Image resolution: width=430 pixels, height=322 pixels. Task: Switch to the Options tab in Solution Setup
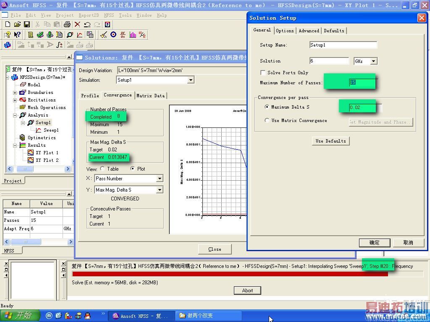tap(285, 31)
